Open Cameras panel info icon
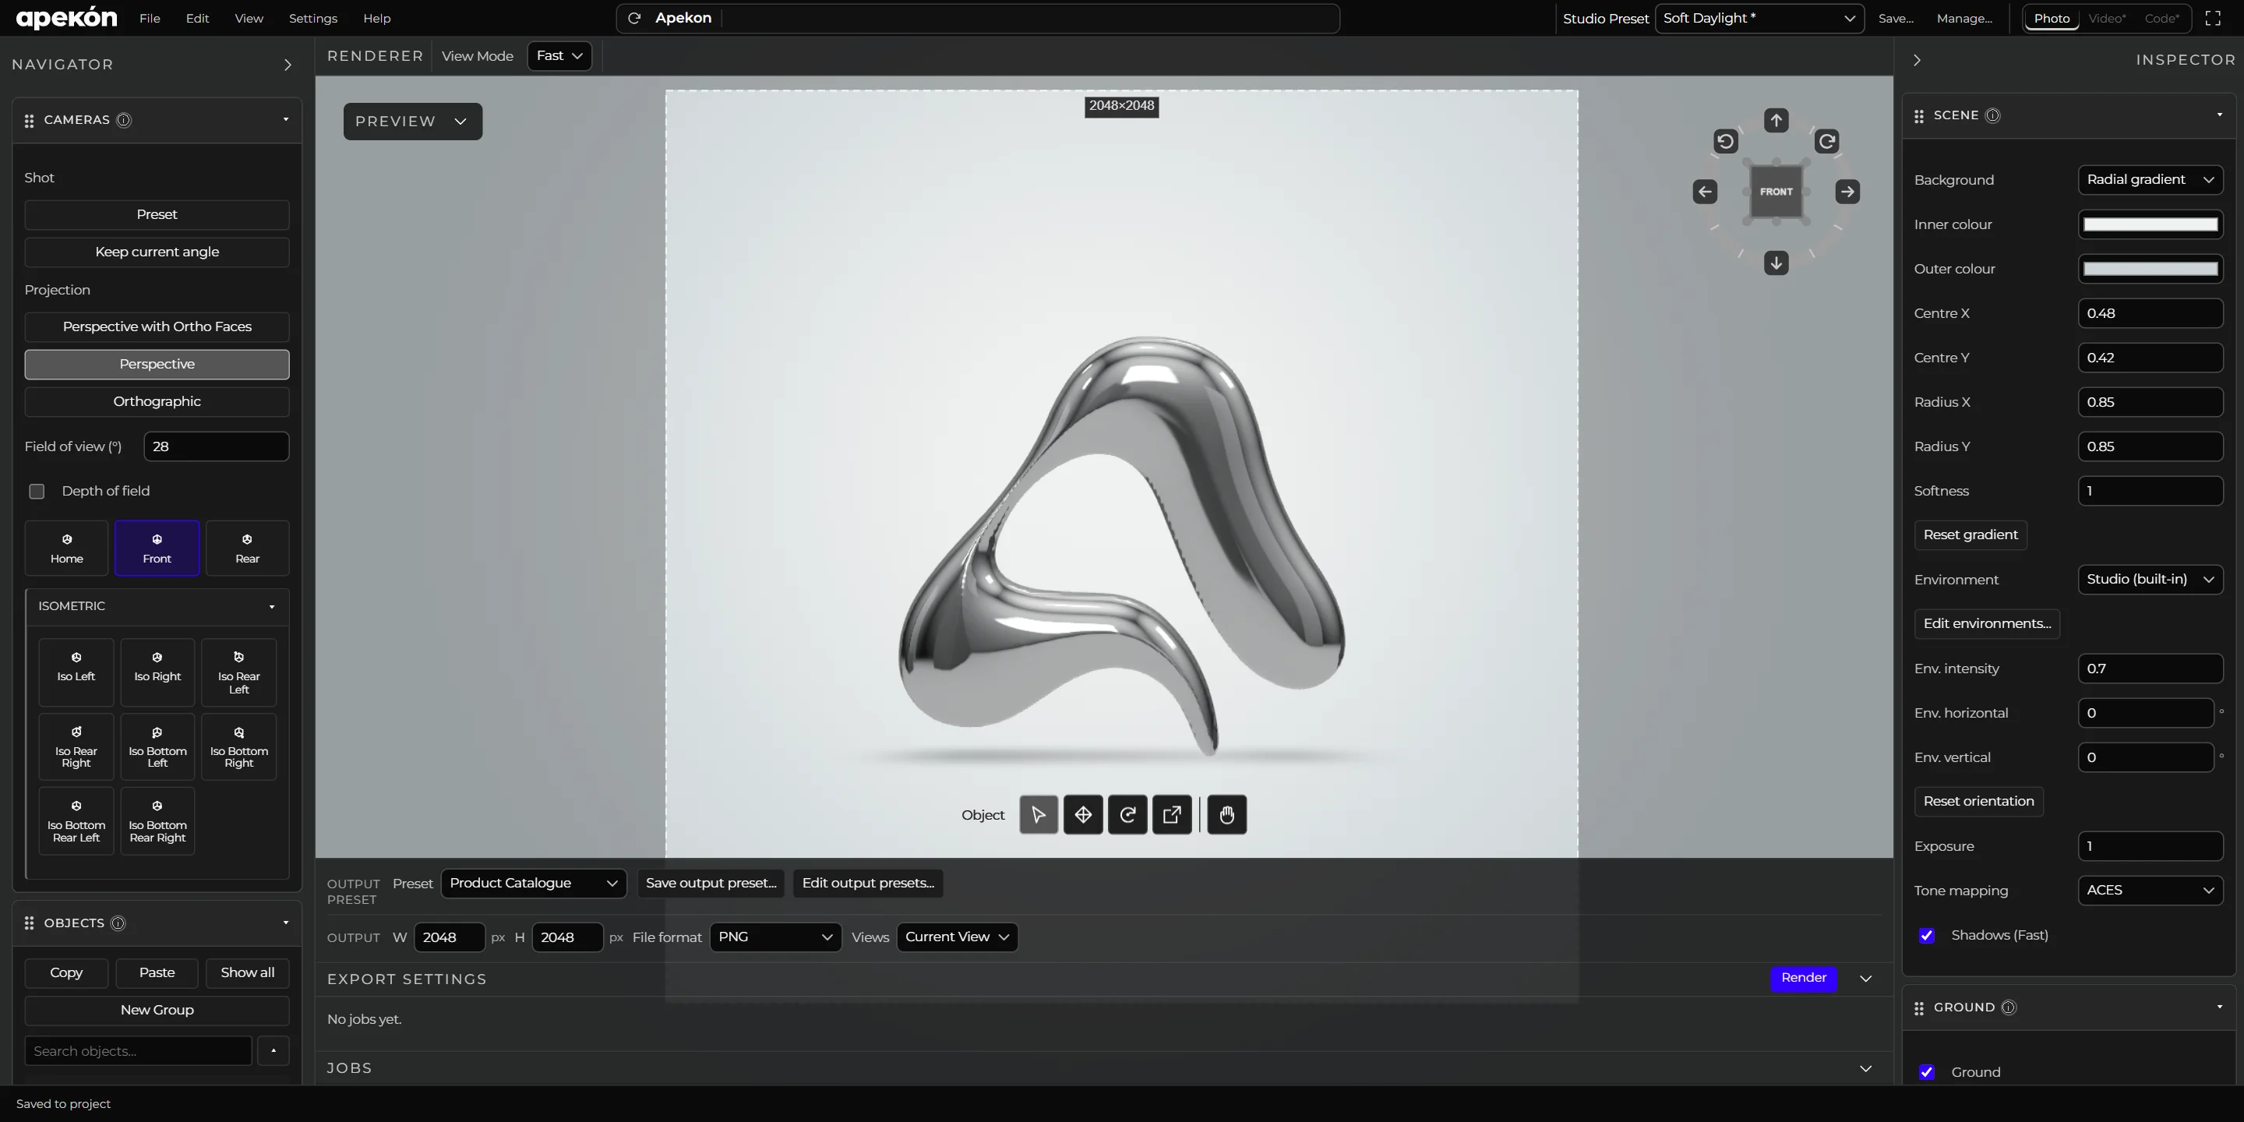 [124, 120]
